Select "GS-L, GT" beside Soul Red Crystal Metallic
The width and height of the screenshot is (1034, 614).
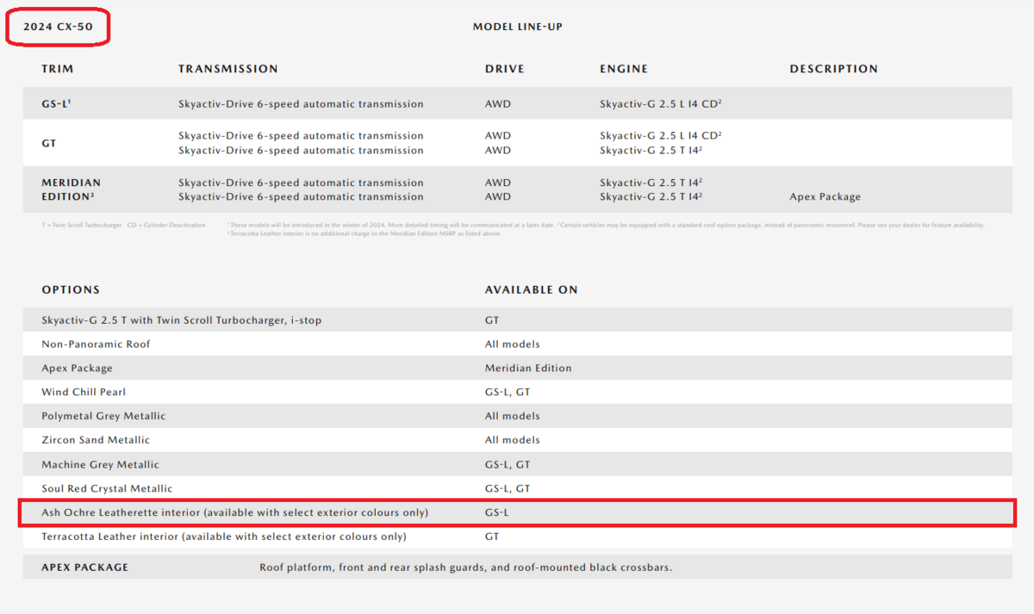(x=508, y=488)
